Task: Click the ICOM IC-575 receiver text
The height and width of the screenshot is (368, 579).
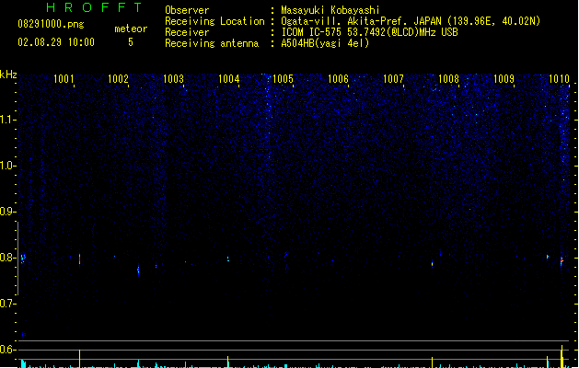Action: tap(369, 32)
